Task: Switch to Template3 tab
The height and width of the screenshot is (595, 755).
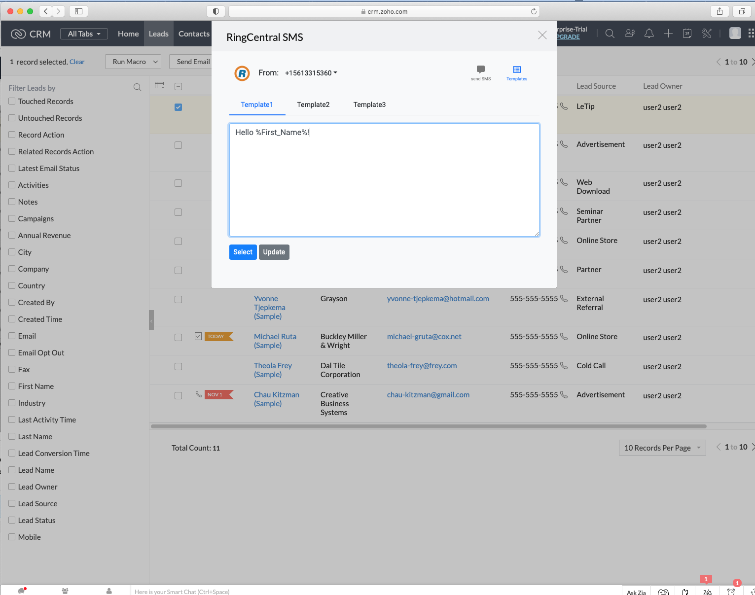Action: (x=369, y=105)
